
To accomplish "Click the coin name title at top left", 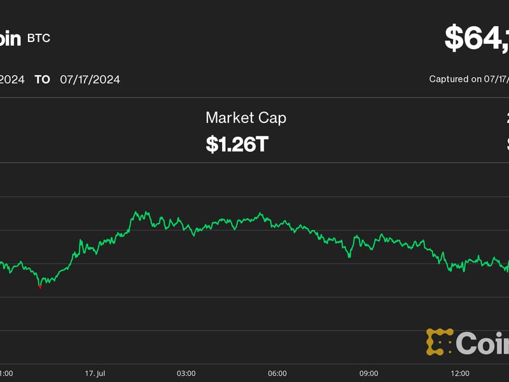I will point(11,38).
